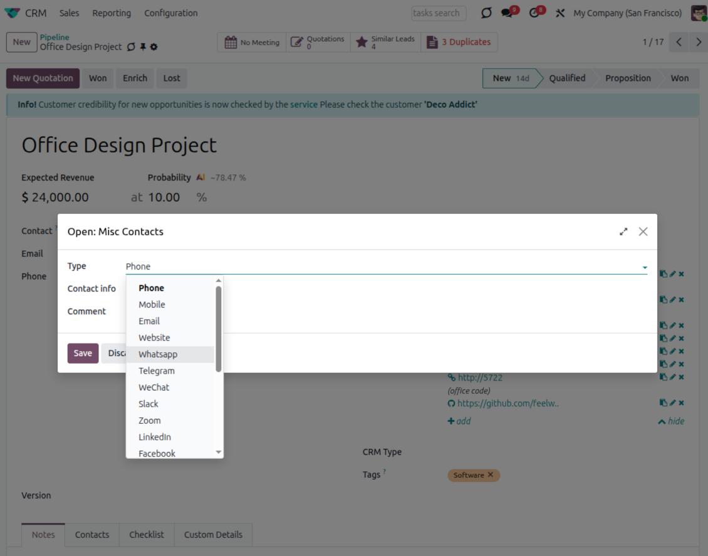Set pipeline stage to Qualified
This screenshot has width=708, height=556.
point(567,78)
